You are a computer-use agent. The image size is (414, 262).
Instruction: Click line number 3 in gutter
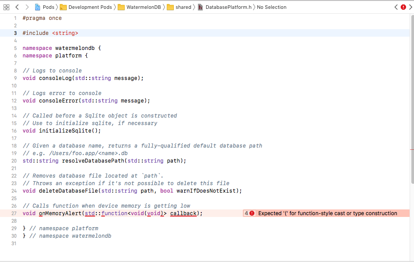15,33
